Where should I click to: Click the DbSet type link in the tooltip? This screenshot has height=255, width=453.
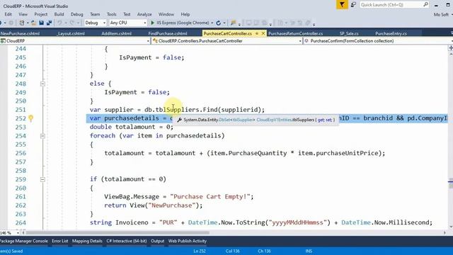pos(224,120)
